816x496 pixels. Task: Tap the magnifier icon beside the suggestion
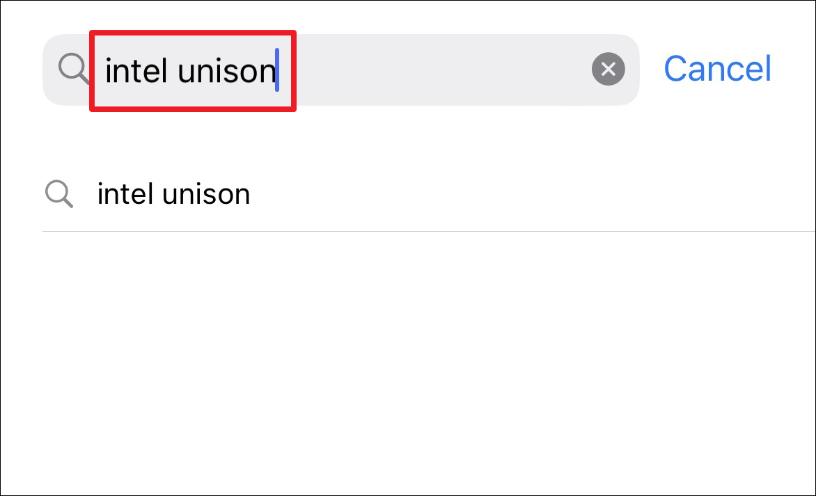[x=58, y=194]
